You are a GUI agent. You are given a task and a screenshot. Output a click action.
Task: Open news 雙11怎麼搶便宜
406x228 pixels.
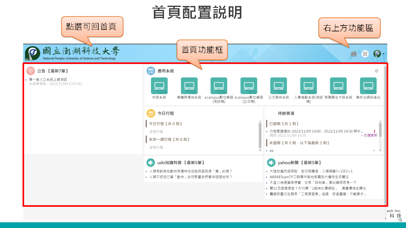318,188
